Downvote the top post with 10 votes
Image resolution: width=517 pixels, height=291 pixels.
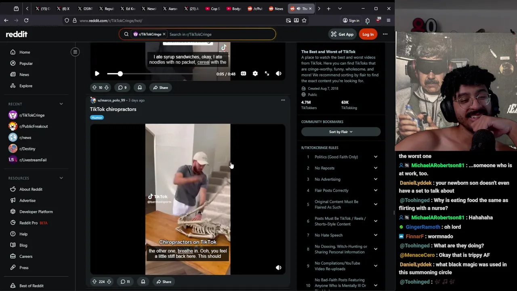[107, 88]
